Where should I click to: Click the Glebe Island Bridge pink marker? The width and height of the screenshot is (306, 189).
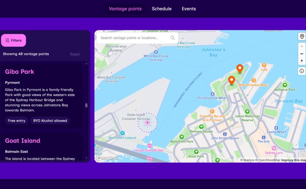(x=150, y=145)
